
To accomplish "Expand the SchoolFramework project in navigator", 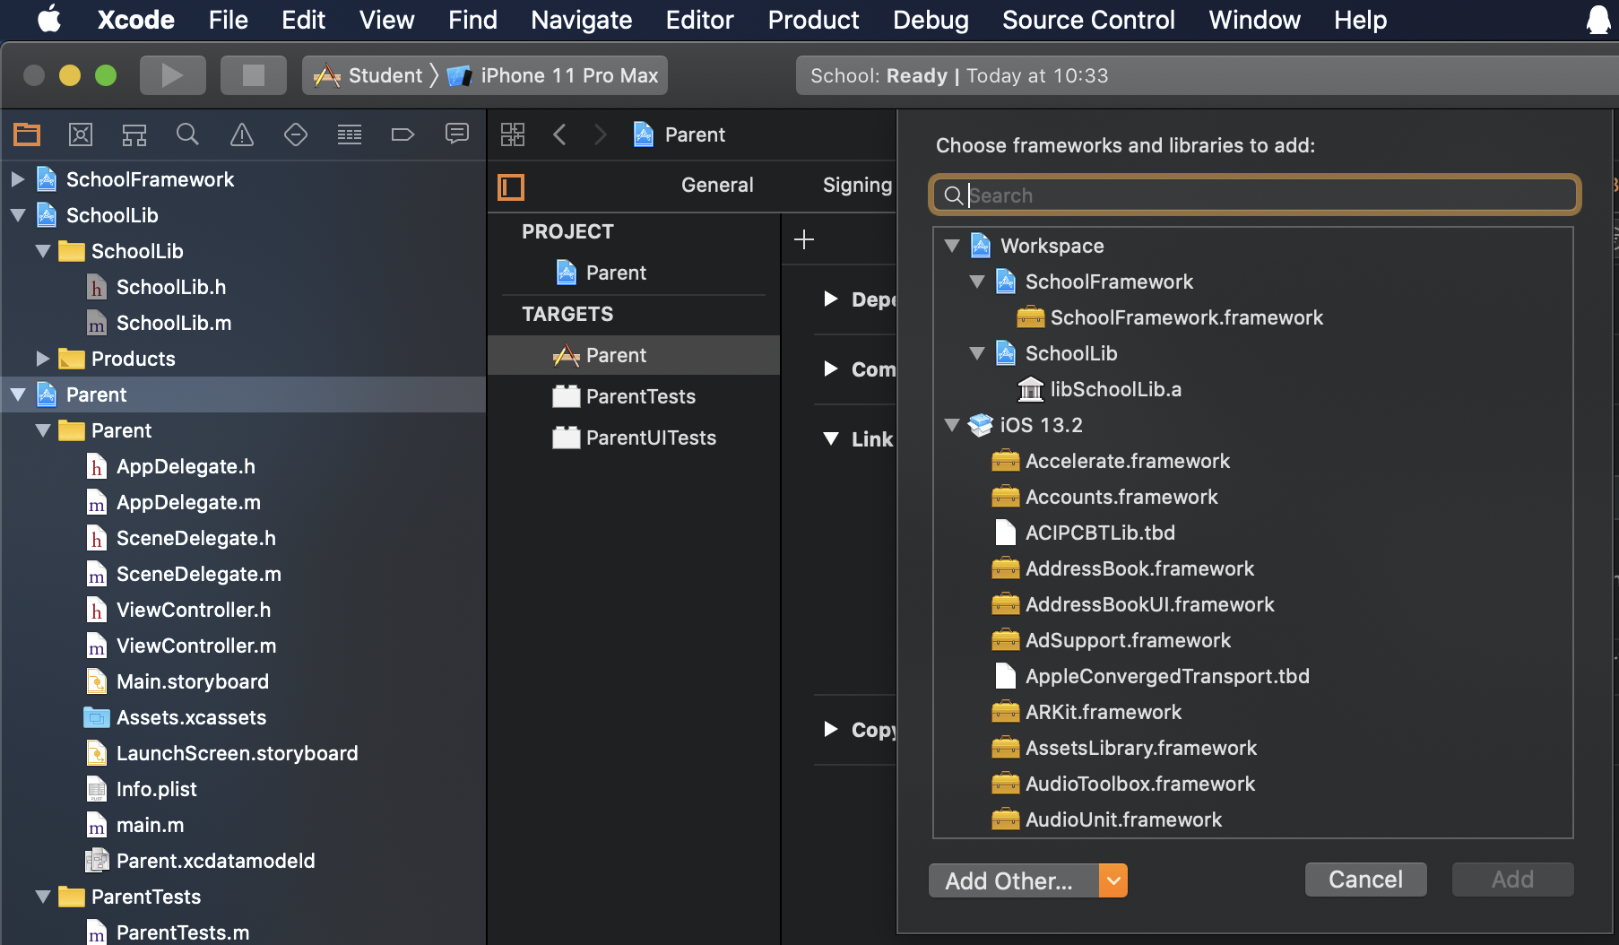I will (x=17, y=179).
